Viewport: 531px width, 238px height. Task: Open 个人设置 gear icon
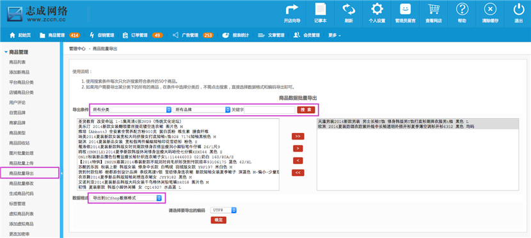tap(377, 13)
